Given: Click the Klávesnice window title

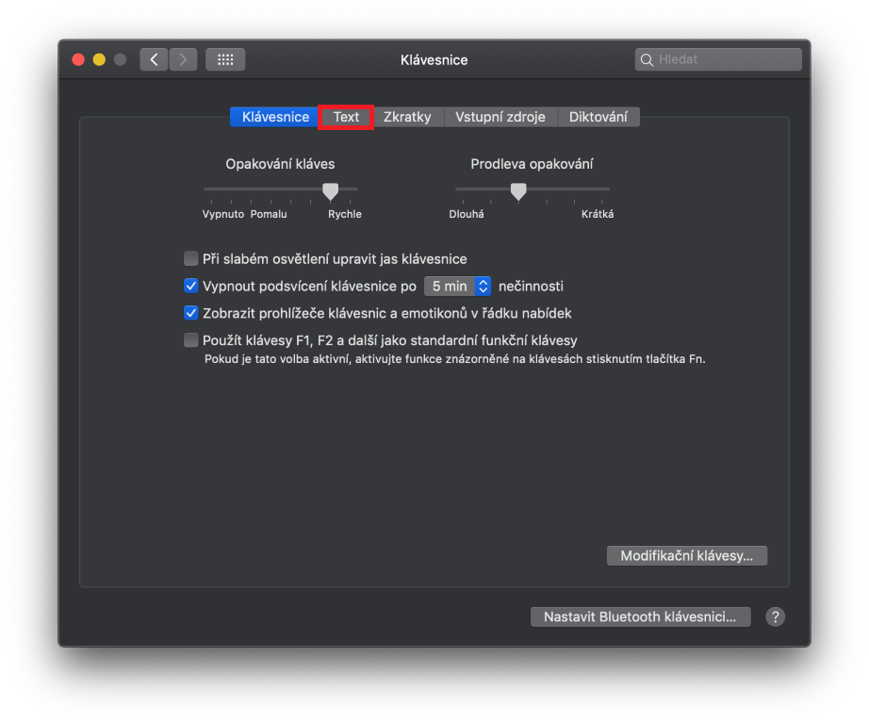Looking at the screenshot, I should pos(434,60).
